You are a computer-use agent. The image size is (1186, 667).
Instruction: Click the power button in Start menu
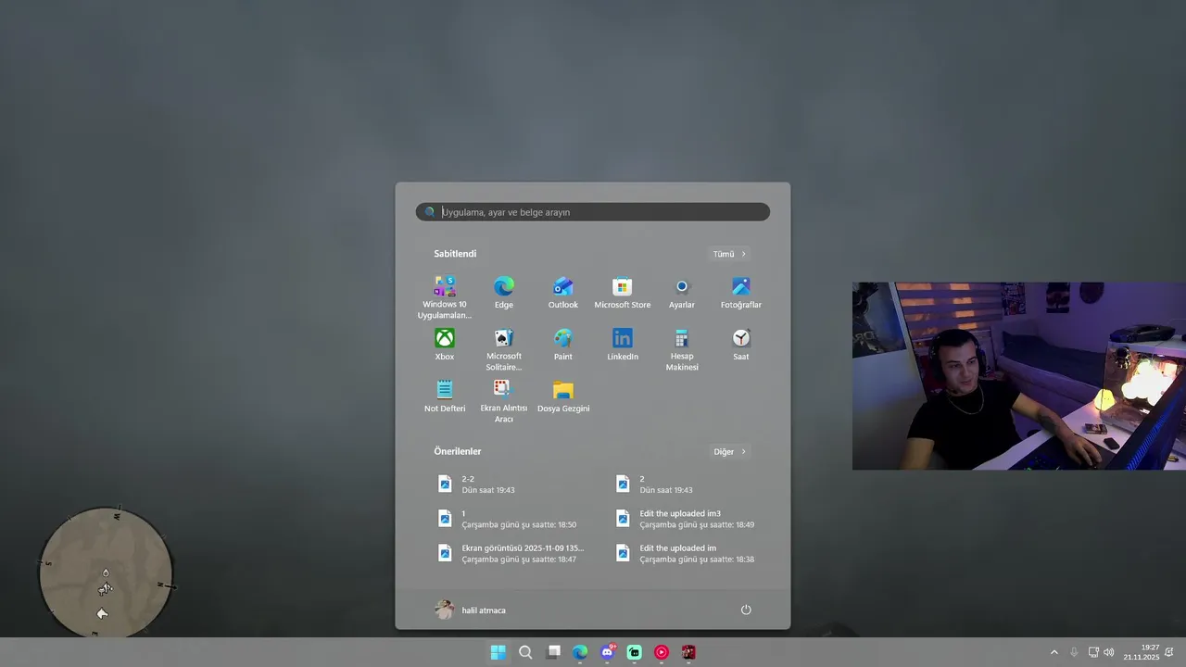click(x=746, y=610)
